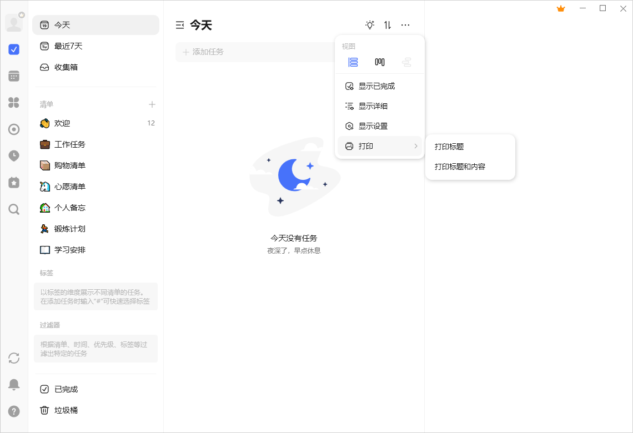Open the 购物清单 list
This screenshot has height=433, width=633.
tap(96, 165)
